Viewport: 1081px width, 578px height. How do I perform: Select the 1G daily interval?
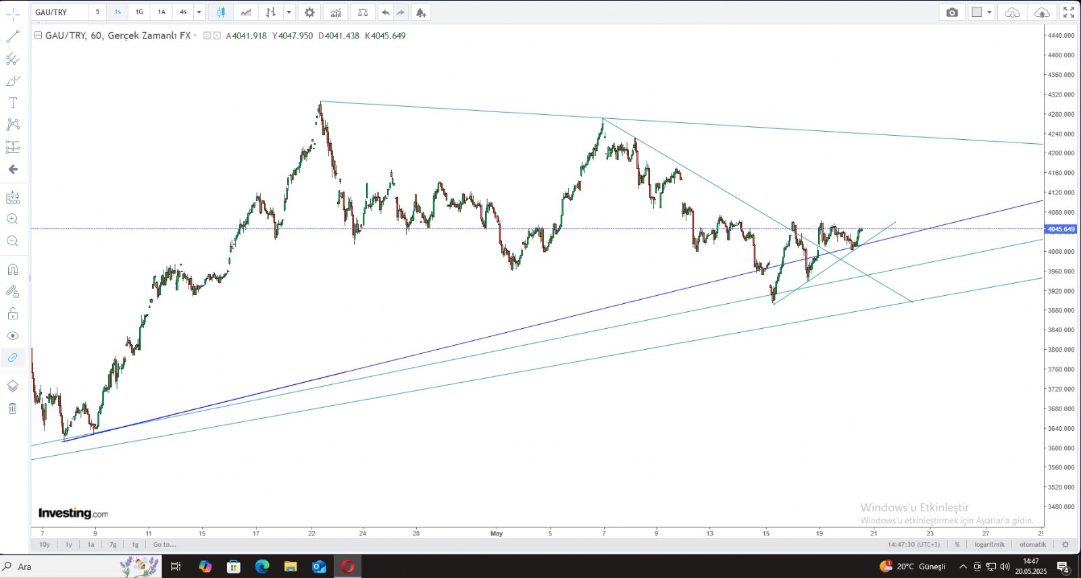click(139, 12)
